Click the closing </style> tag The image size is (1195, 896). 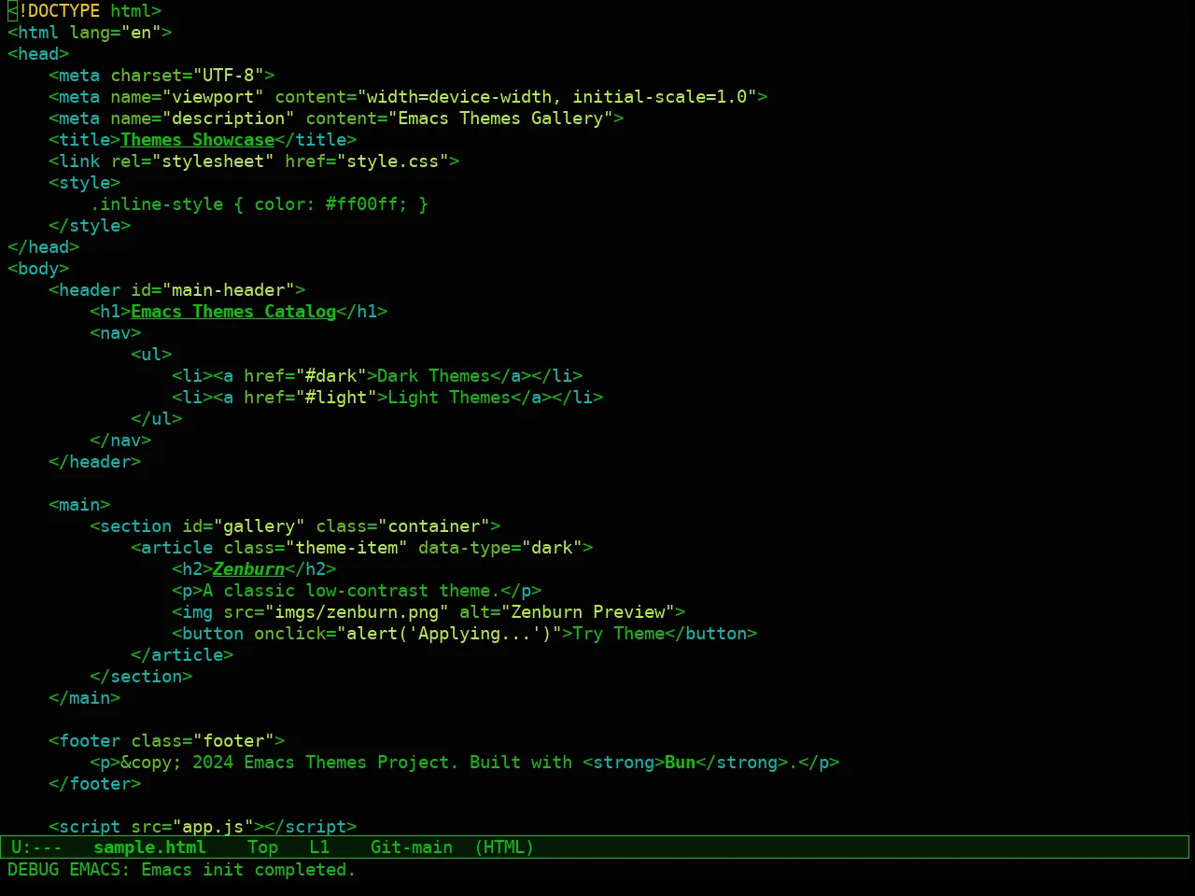pyautogui.click(x=90, y=226)
